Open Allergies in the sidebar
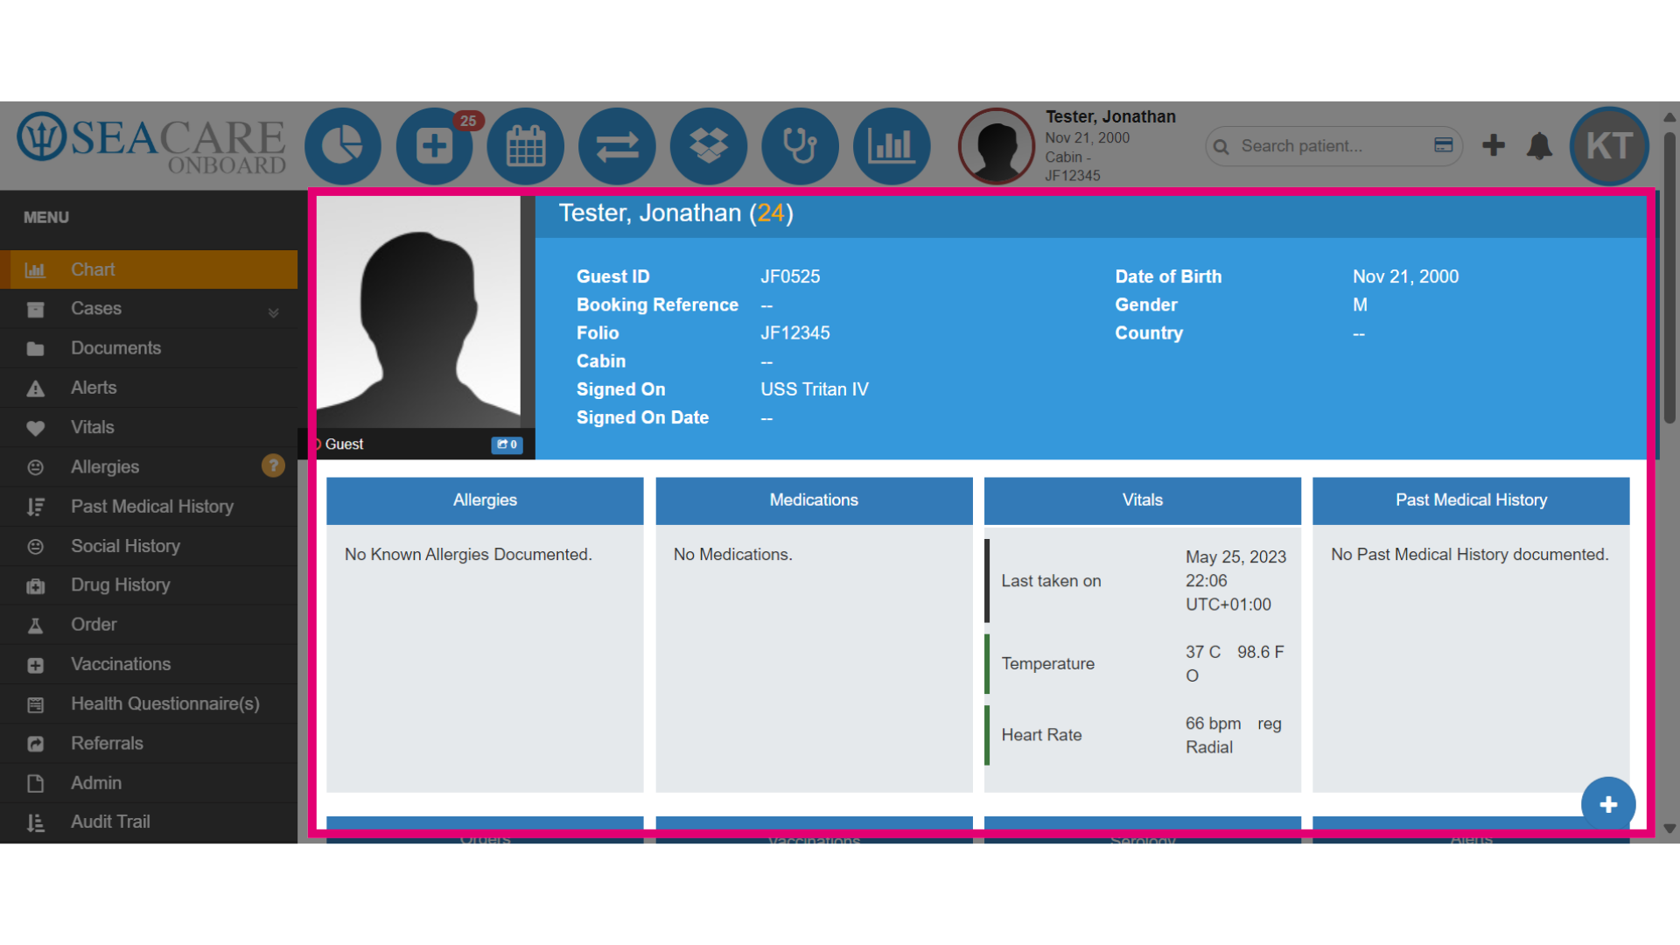The image size is (1680, 945). pos(149,466)
